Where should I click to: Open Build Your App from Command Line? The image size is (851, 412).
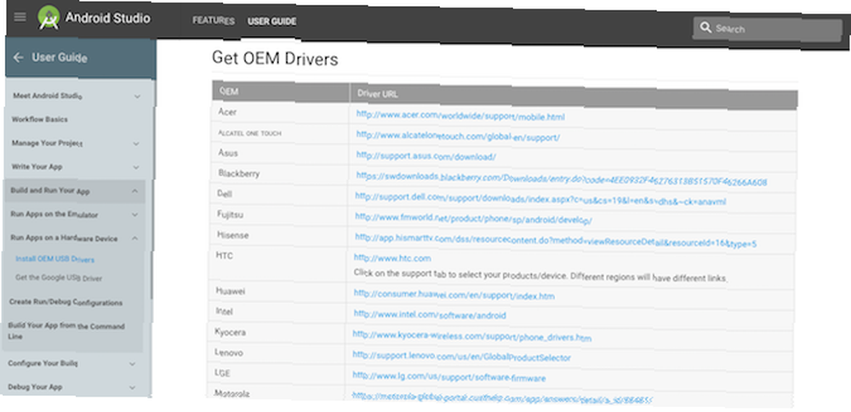(66, 330)
